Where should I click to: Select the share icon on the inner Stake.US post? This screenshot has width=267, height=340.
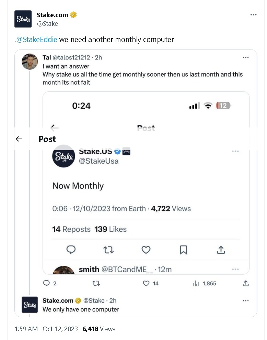[221, 250]
